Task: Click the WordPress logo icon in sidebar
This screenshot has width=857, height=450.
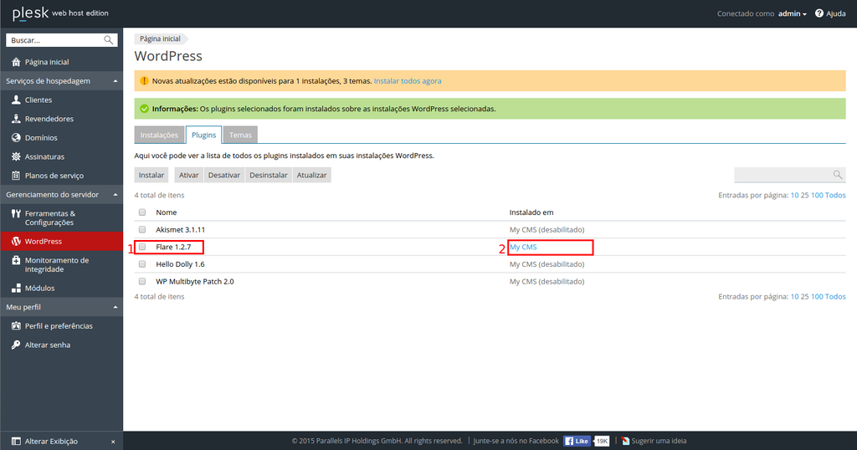Action: coord(16,242)
